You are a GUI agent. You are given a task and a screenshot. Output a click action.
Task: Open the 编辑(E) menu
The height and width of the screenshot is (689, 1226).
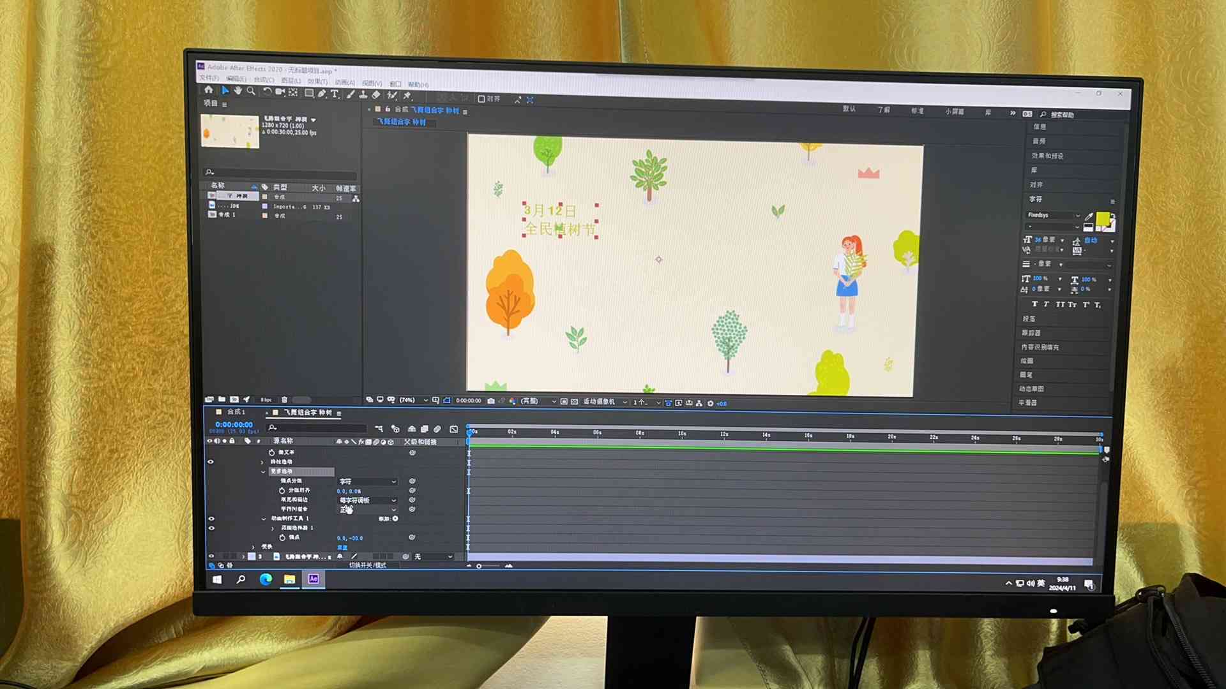click(x=236, y=78)
